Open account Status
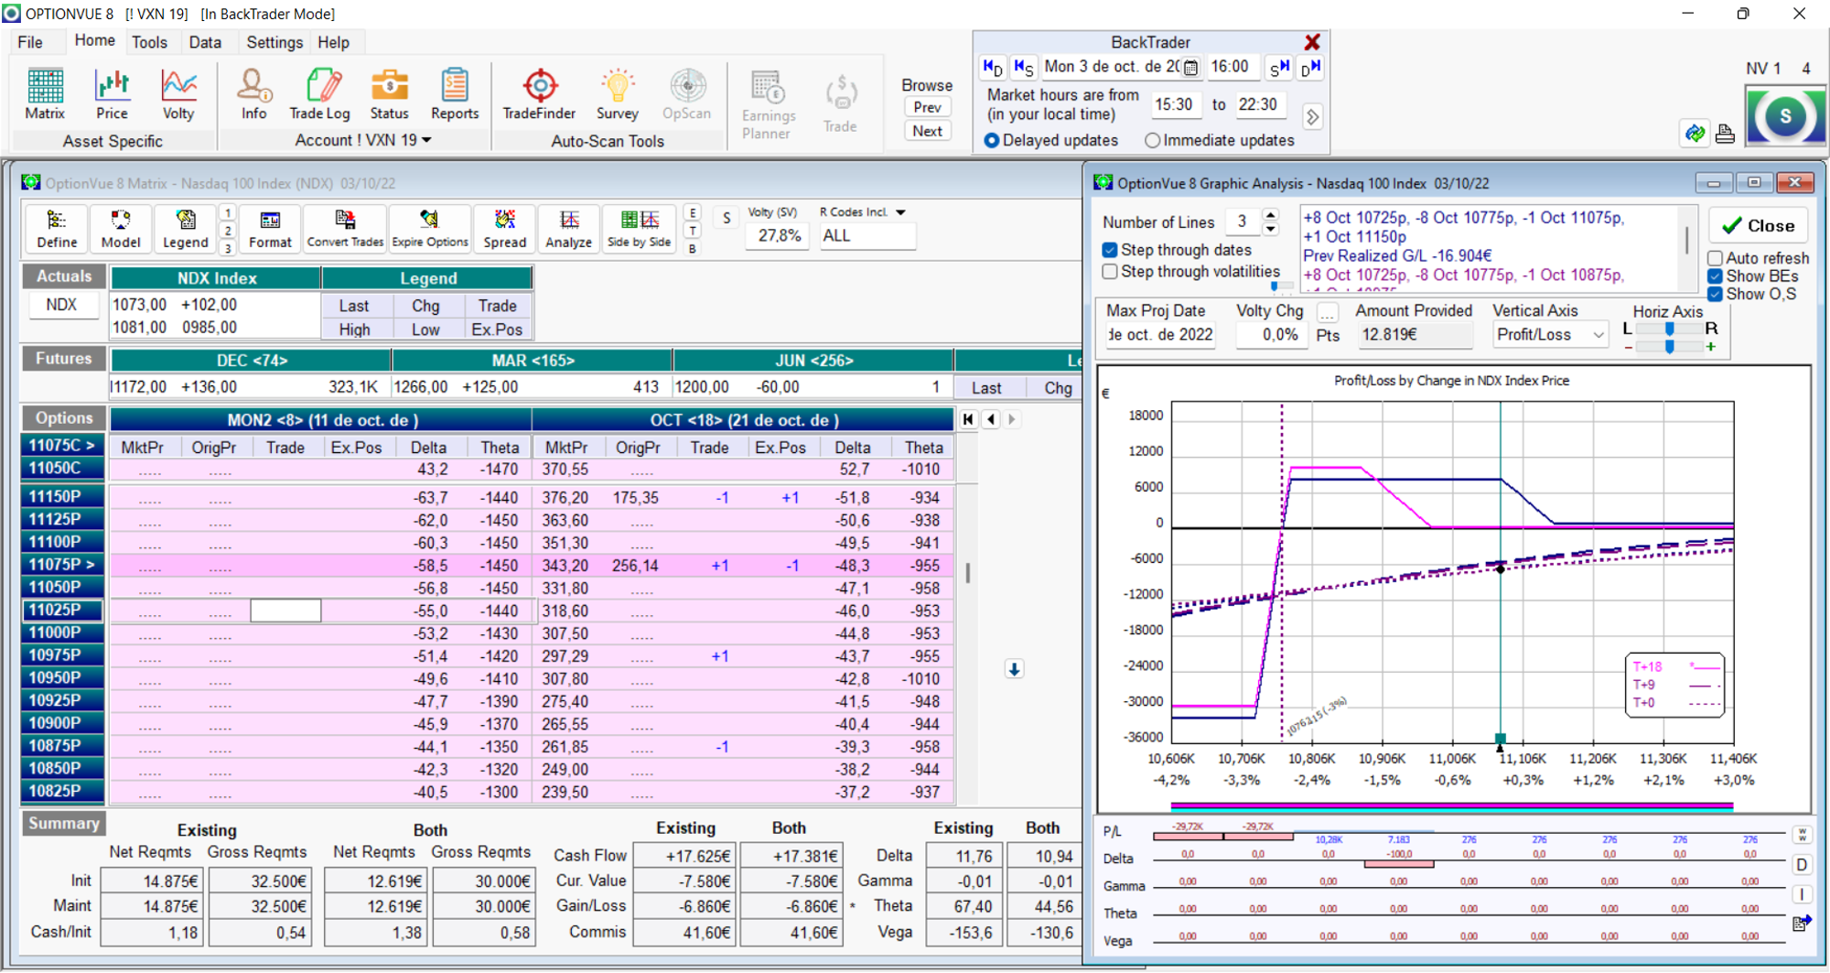The image size is (1830, 973). (x=389, y=94)
